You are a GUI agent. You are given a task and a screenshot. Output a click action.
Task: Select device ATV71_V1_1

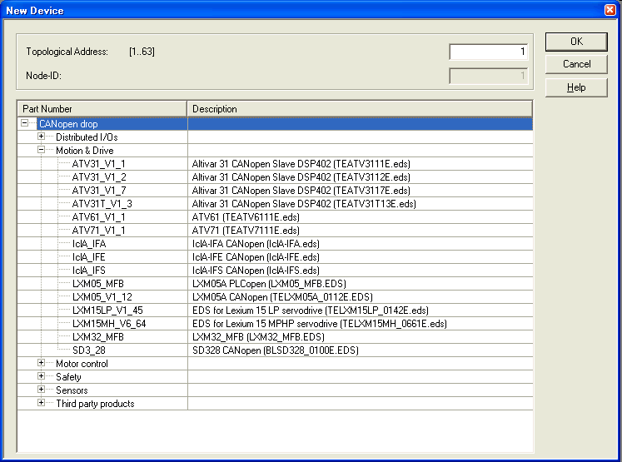(x=98, y=231)
